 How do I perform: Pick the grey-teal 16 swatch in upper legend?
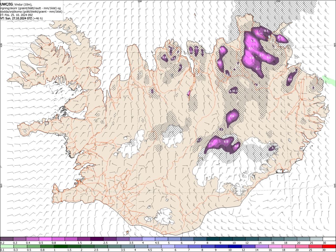tap(277, 239)
